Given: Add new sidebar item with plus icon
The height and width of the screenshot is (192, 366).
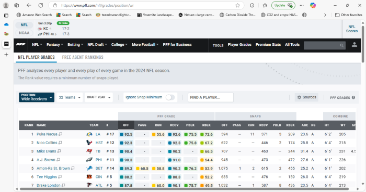Looking at the screenshot, I should point(6,55).
